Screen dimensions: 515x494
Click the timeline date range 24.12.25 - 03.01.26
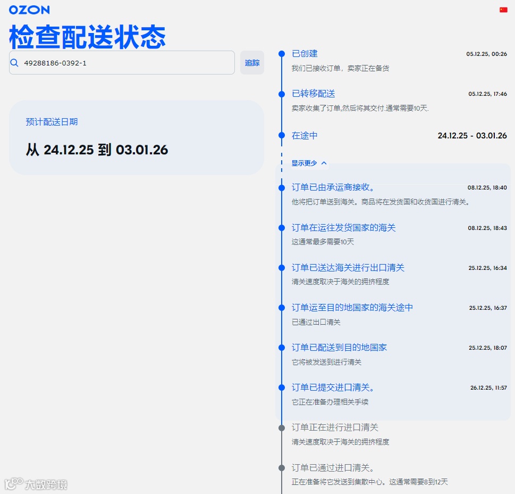click(472, 136)
